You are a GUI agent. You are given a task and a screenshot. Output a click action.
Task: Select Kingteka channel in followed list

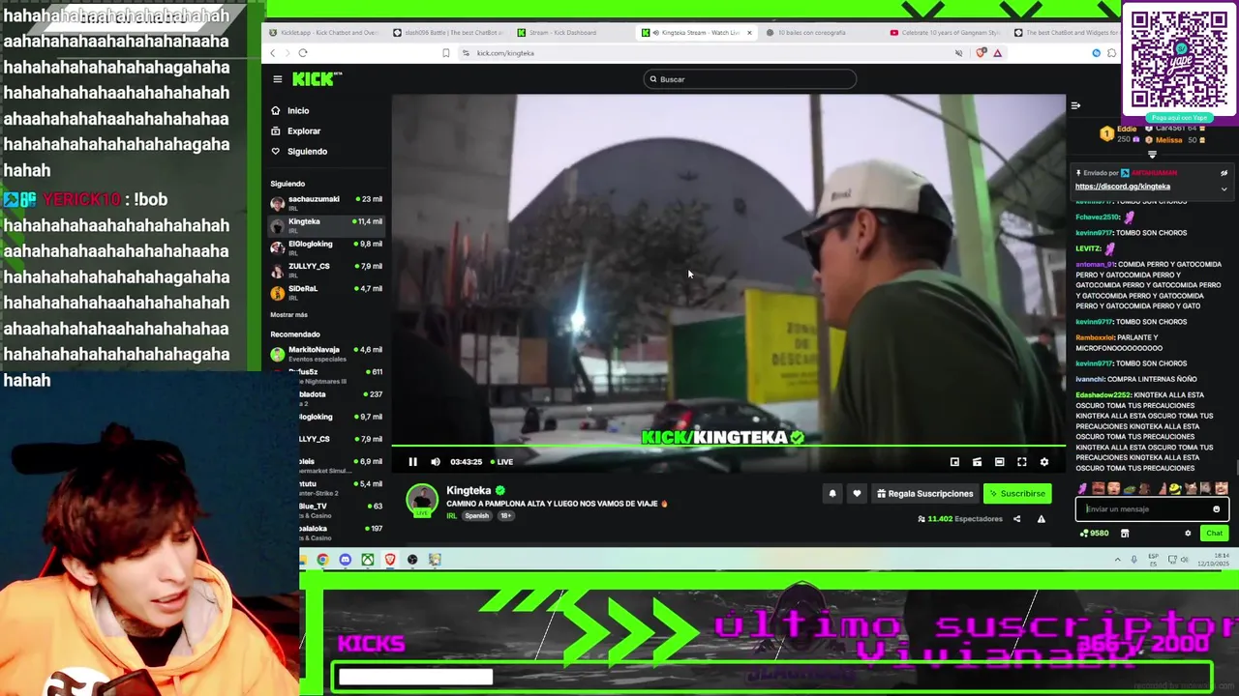tap(326, 225)
